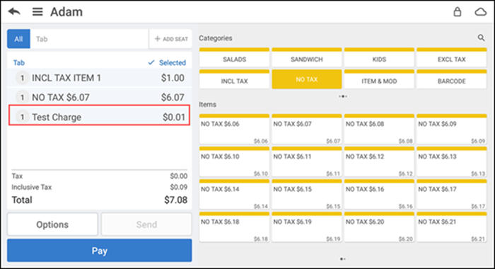Open the BARCODE category
The width and height of the screenshot is (495, 269).
(451, 79)
